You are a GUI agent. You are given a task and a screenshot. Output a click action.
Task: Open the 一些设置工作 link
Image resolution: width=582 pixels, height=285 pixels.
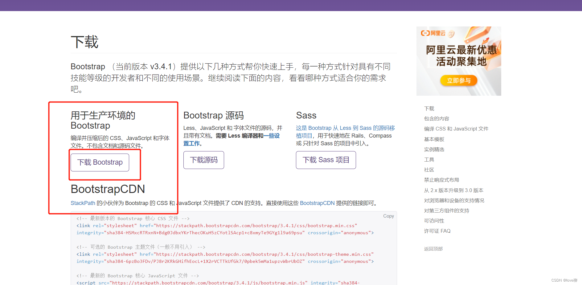tap(232, 140)
